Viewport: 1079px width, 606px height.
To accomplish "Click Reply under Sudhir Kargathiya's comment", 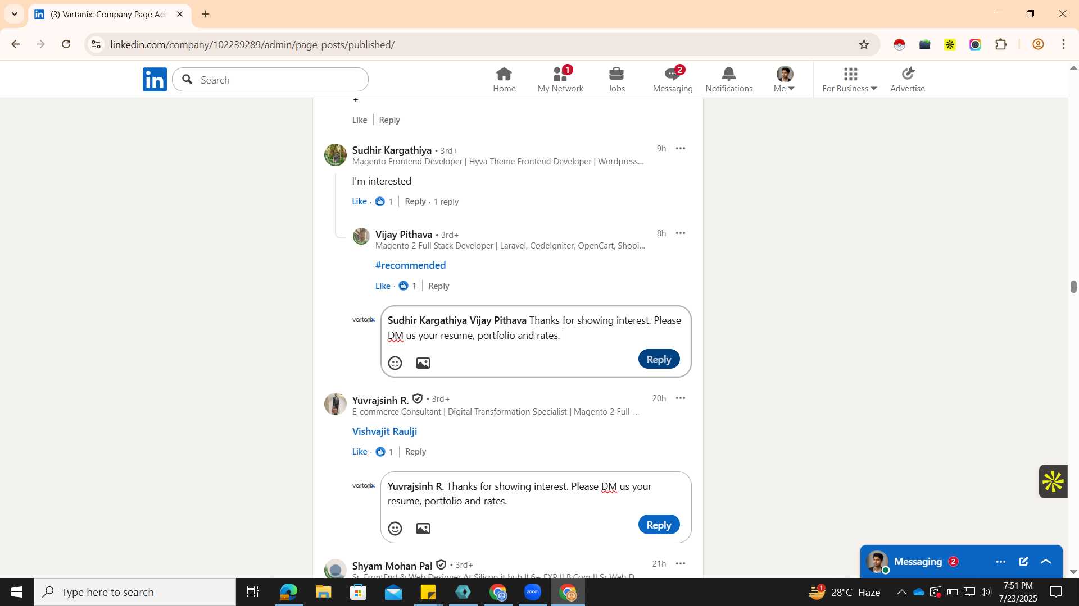I will [415, 201].
